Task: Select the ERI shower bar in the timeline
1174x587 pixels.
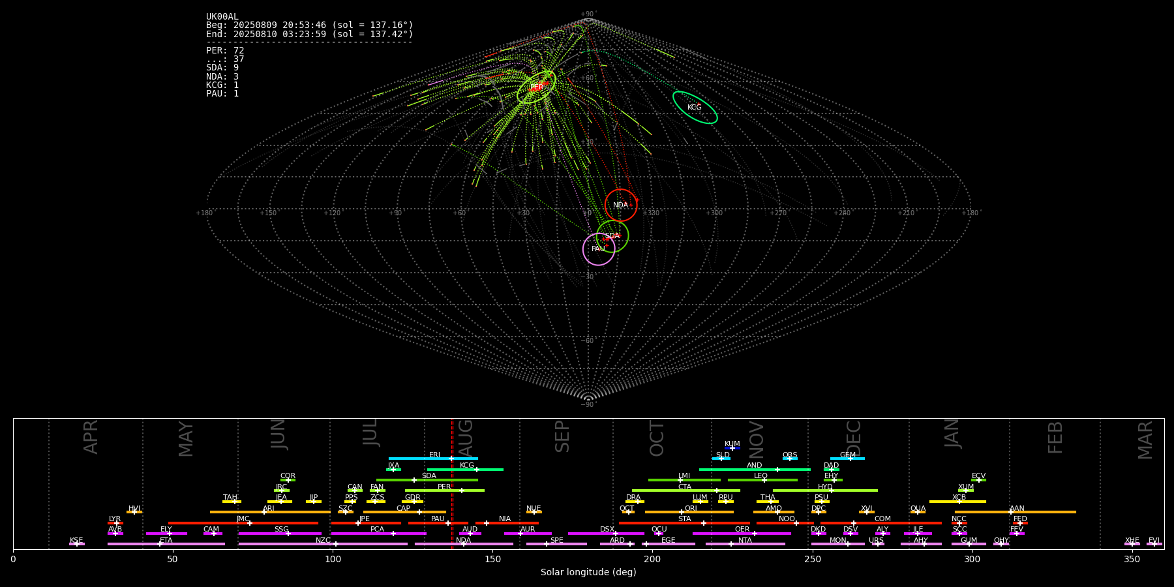Action: coord(433,459)
